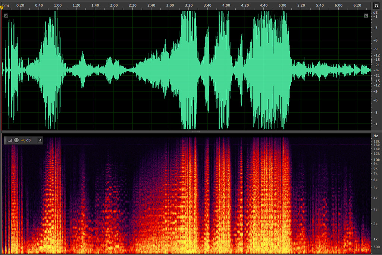
Task: Click the 2:40 mark on the time ruler
Action: pyautogui.click(x=151, y=5)
